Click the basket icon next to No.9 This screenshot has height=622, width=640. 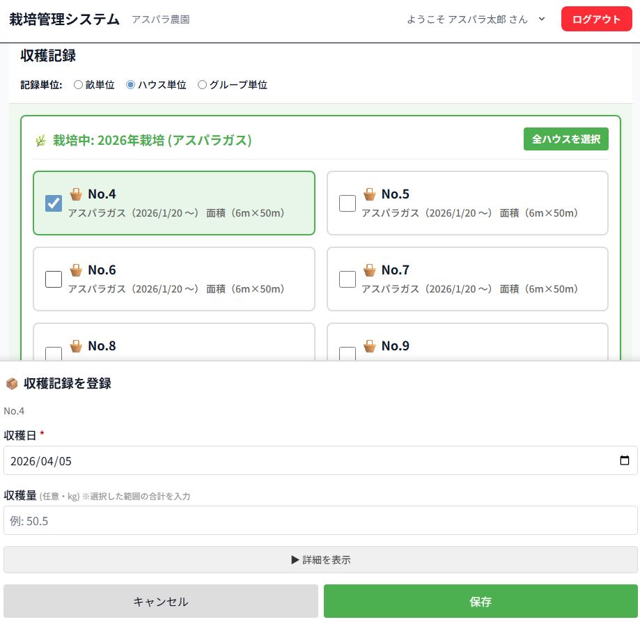point(370,345)
